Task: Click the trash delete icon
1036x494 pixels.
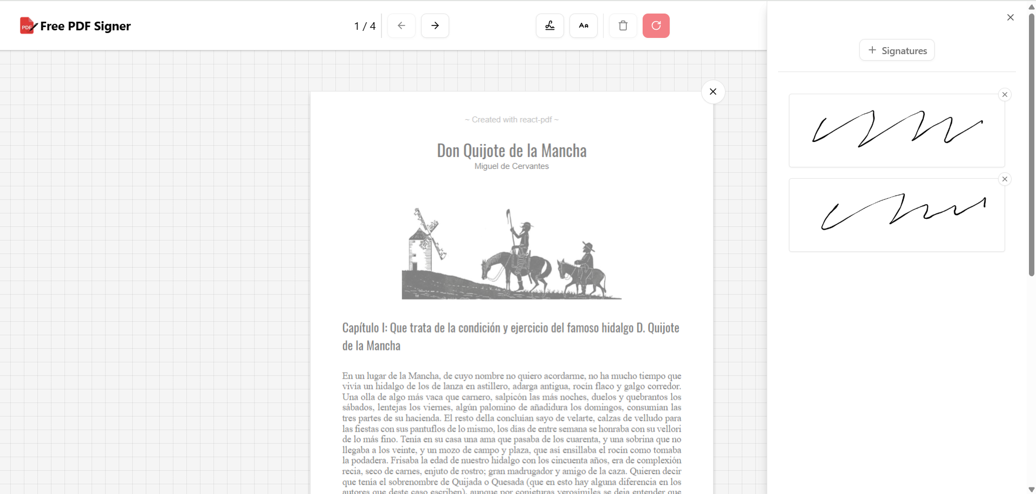Action: tap(622, 25)
